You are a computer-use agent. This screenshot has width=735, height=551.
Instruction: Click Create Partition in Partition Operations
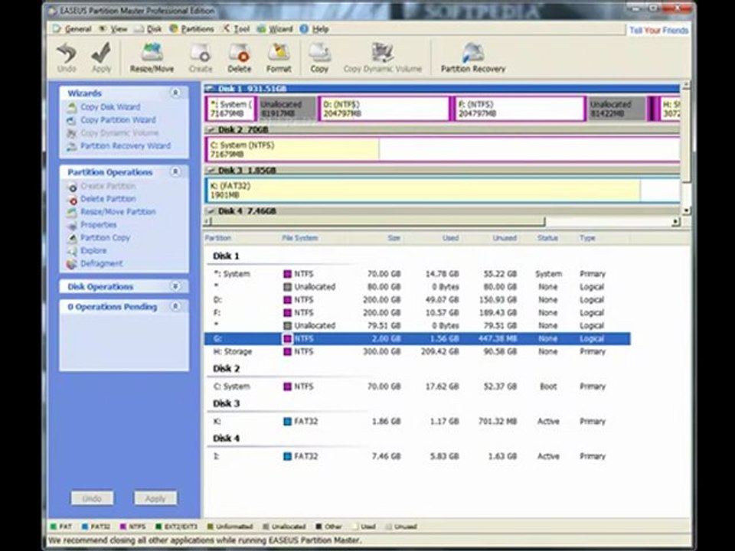point(107,186)
